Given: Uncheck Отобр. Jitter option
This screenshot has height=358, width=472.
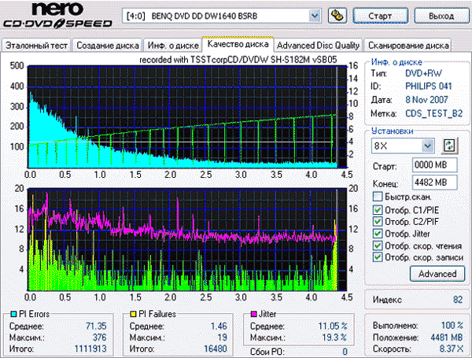Looking at the screenshot, I should [x=378, y=234].
